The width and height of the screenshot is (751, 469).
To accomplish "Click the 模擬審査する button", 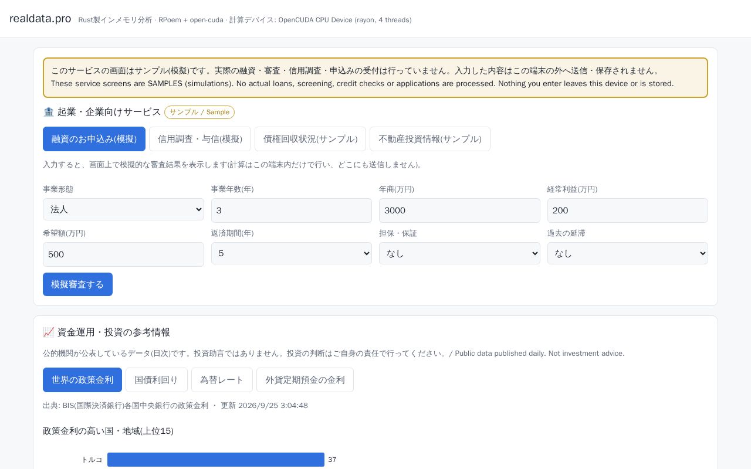I will coord(77,284).
